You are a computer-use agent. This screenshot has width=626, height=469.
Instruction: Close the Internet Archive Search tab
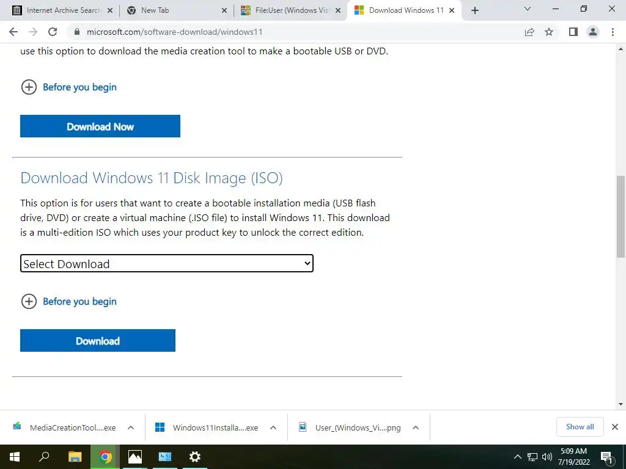click(110, 10)
